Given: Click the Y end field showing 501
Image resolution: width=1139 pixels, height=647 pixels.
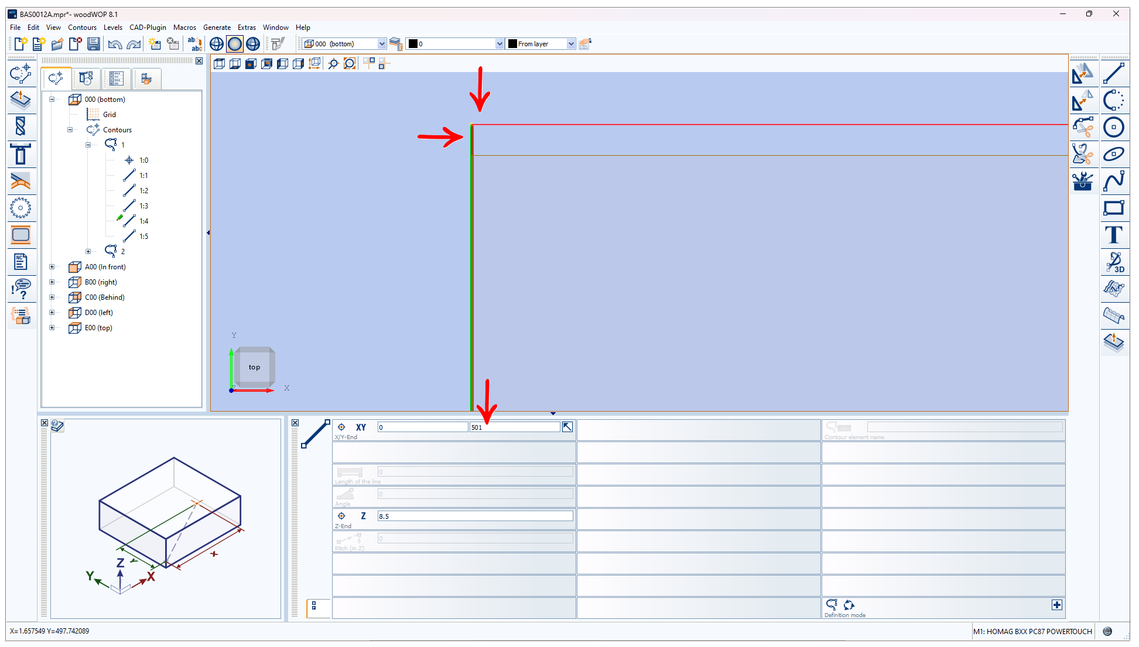Looking at the screenshot, I should point(514,427).
